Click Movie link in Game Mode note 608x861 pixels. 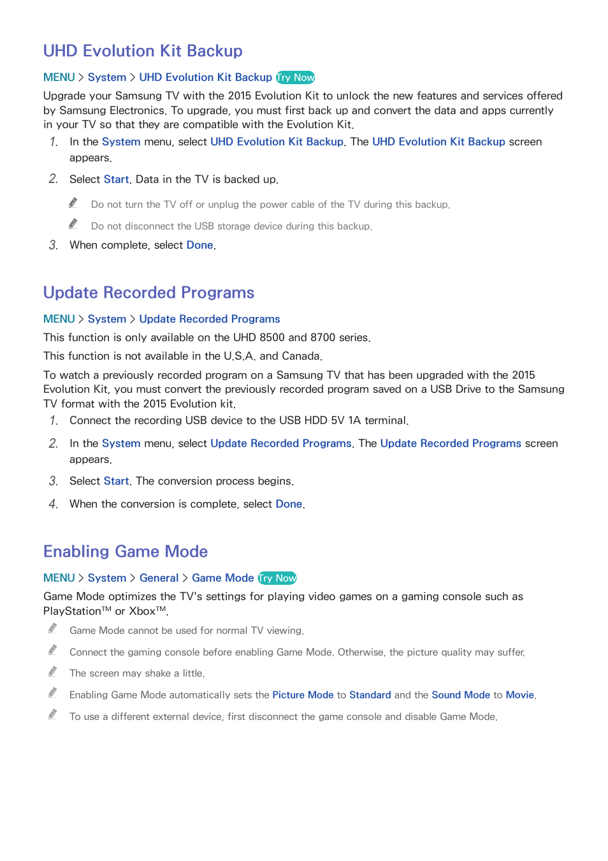pyautogui.click(x=520, y=695)
